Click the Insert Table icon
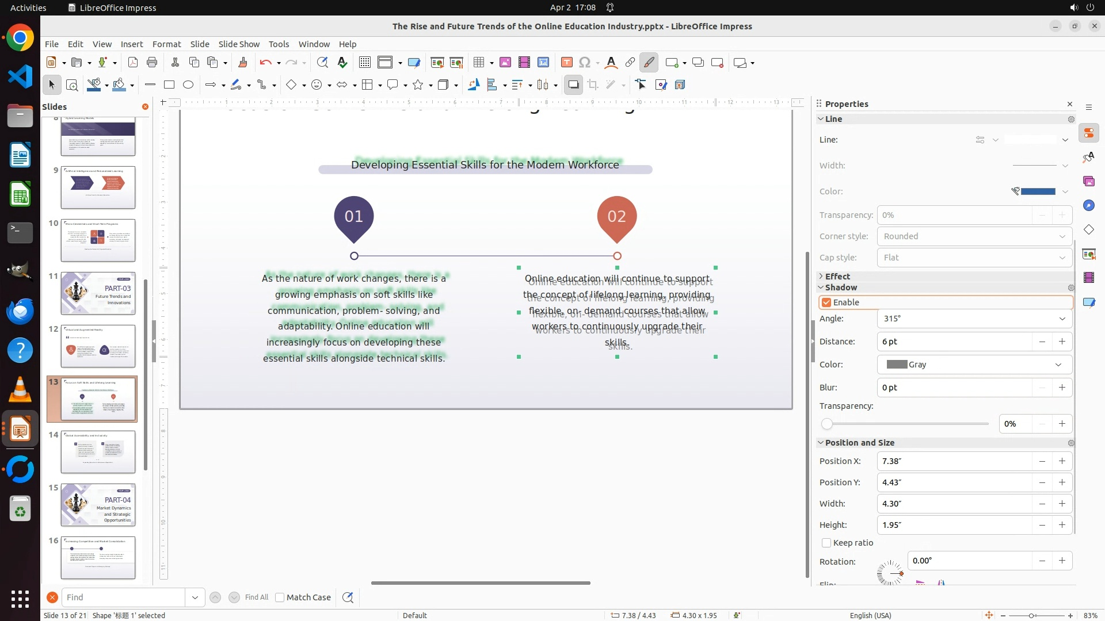This screenshot has height=621, width=1105. (x=478, y=63)
